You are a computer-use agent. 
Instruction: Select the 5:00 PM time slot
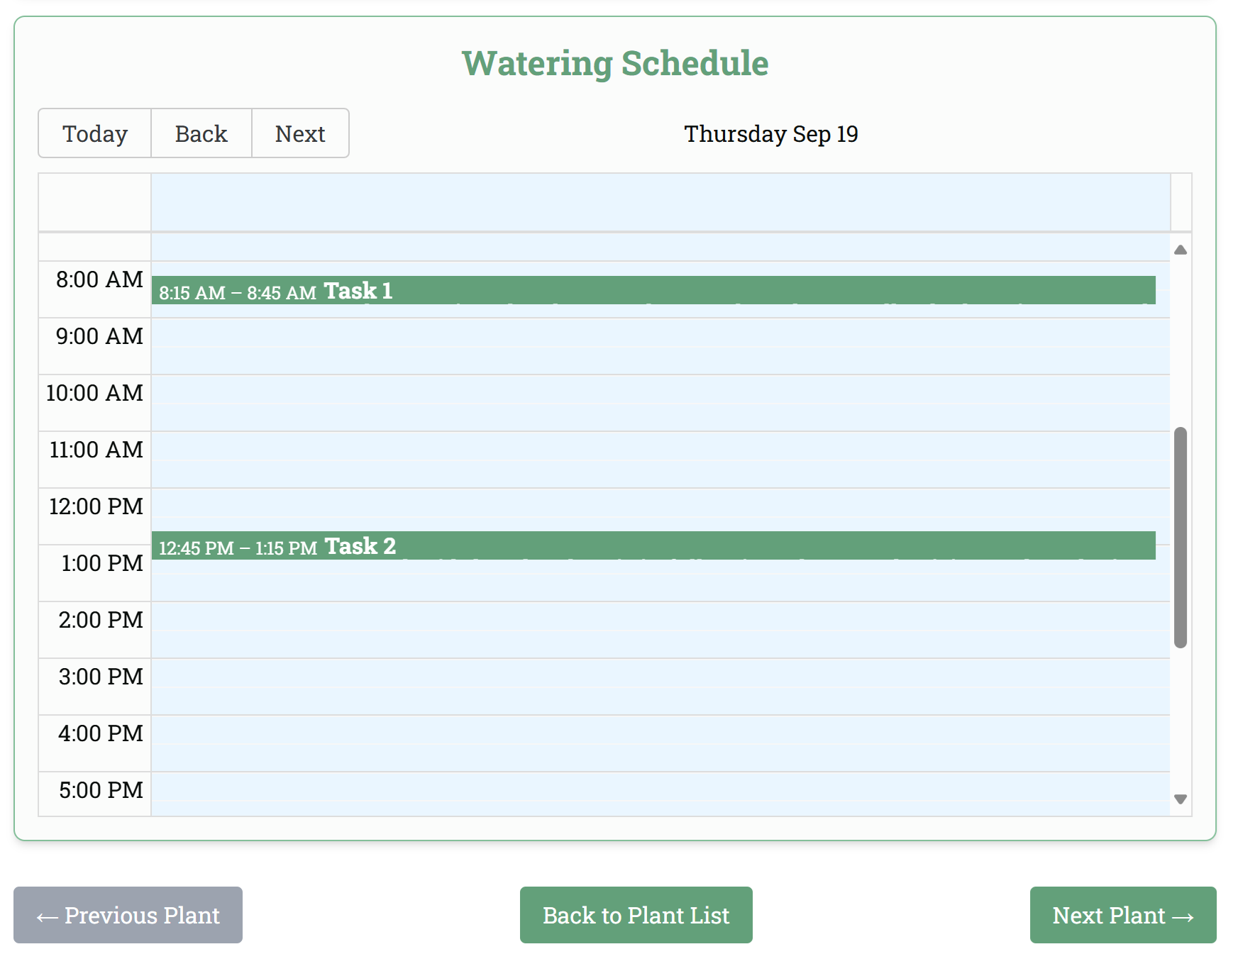coord(660,787)
